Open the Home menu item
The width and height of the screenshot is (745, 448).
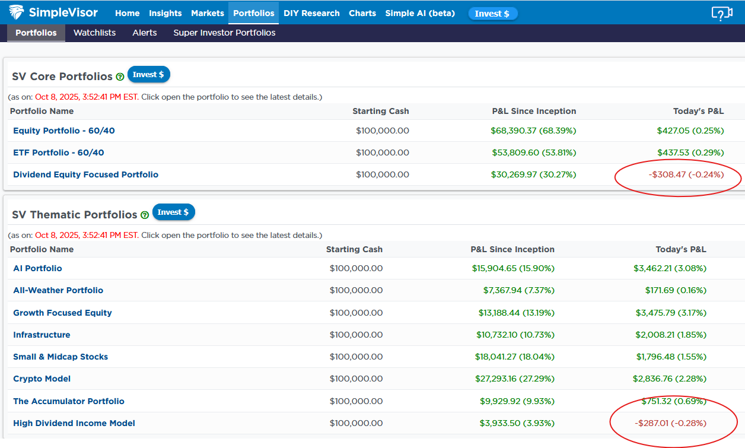coord(127,13)
